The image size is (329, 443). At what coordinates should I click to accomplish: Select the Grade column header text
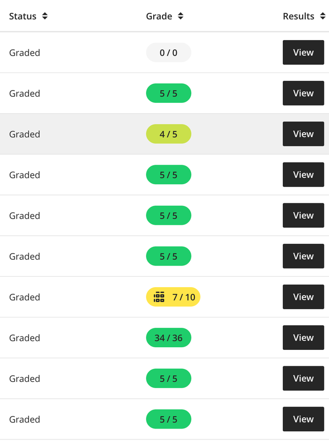pyautogui.click(x=159, y=16)
